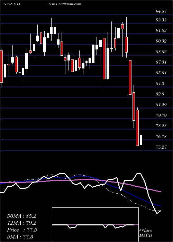Click the 91.83 price axis label

[162, 30]
